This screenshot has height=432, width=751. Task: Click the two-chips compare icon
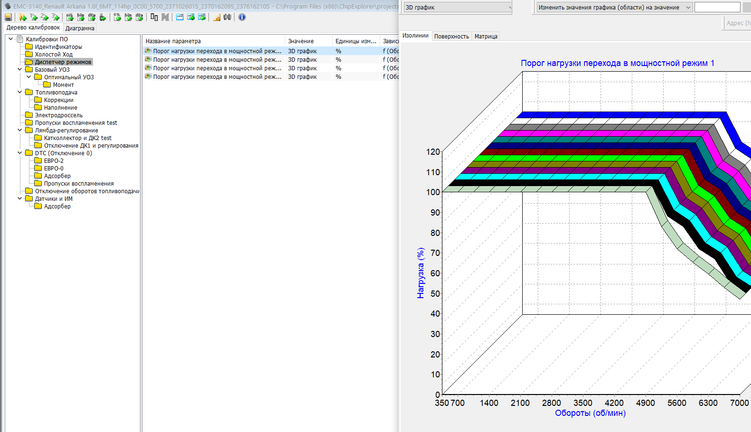coord(154,17)
